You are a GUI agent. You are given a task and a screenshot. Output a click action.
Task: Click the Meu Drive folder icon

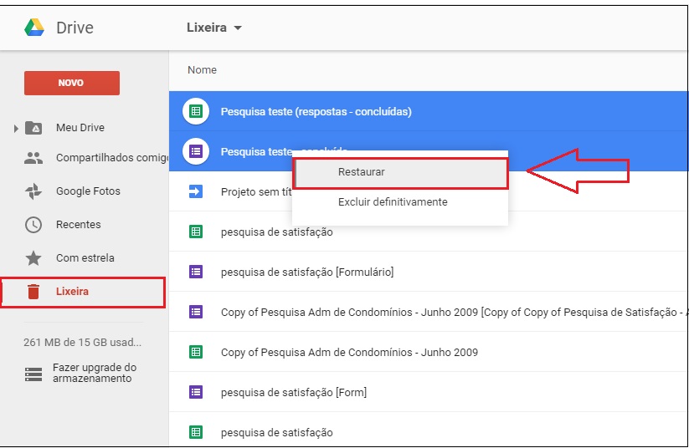[x=33, y=128]
